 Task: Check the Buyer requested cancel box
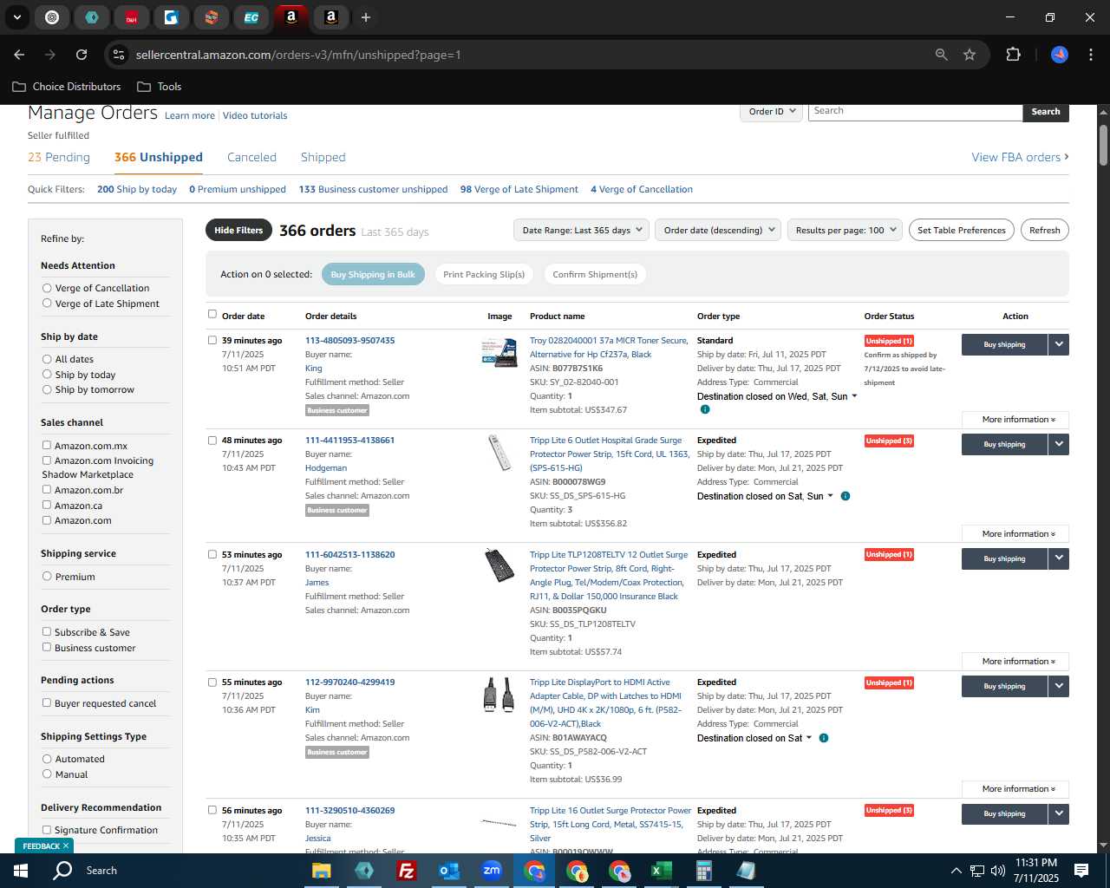[47, 703]
